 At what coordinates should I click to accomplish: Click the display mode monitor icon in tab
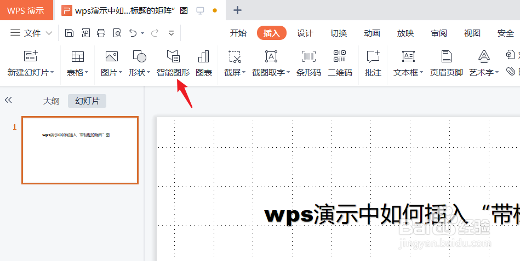click(x=200, y=10)
